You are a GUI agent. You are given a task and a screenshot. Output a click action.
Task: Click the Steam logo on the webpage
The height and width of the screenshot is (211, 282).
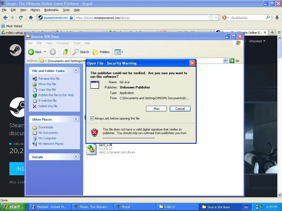(x=15, y=50)
